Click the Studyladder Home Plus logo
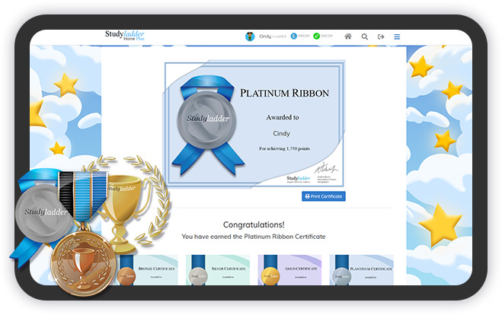The width and height of the screenshot is (502, 315). (125, 36)
